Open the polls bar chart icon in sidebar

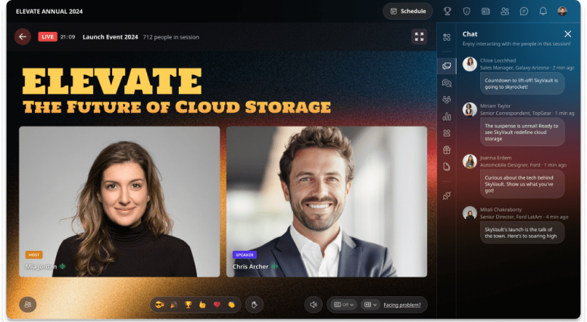coord(447,116)
